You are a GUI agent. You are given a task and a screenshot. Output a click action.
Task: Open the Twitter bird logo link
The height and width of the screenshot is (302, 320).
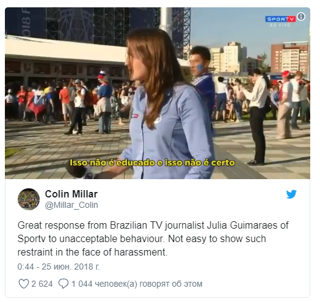point(291,194)
